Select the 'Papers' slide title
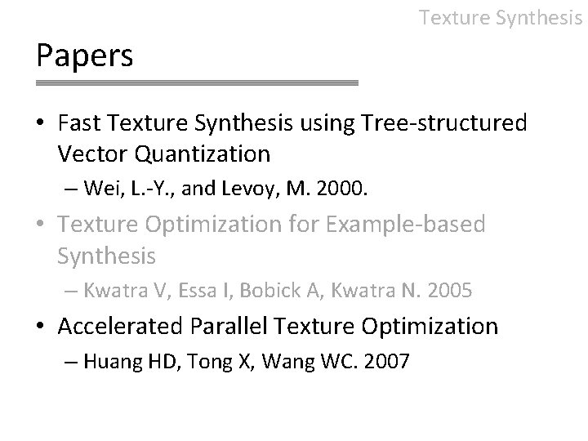The height and width of the screenshot is (441, 588). click(84, 56)
